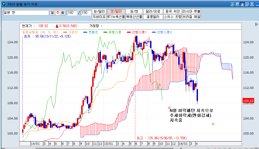Click the window layout icon in title bar

[237, 4]
